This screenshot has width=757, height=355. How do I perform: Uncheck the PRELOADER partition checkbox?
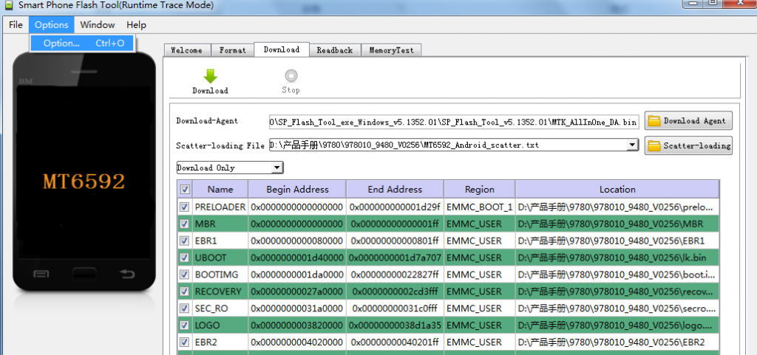[184, 207]
